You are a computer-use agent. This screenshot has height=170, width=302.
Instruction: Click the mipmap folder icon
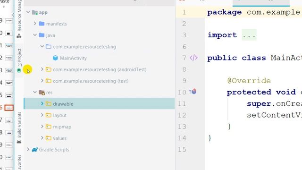(x=49, y=127)
